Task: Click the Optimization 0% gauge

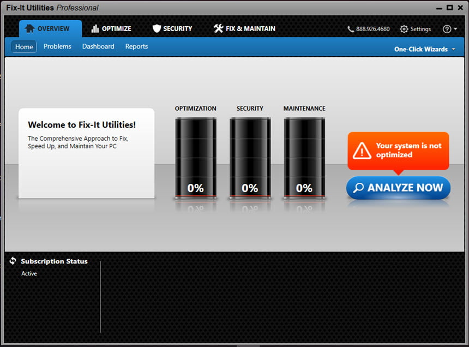Action: (x=196, y=158)
